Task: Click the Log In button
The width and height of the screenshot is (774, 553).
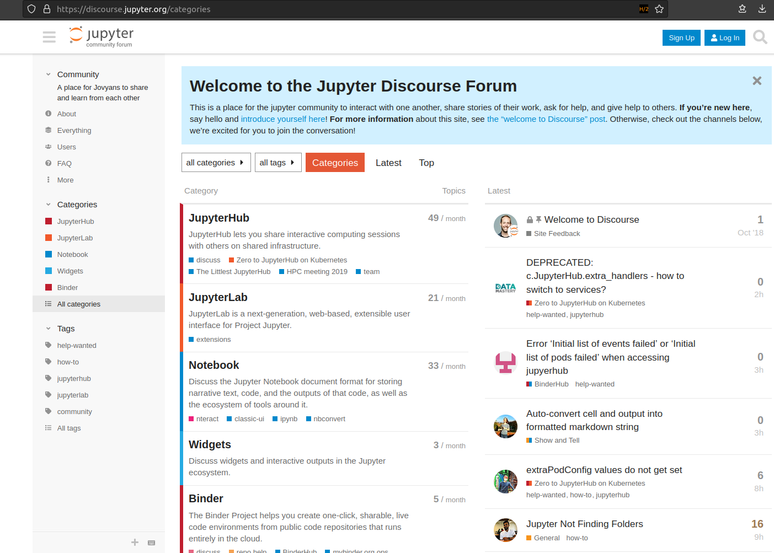Action: click(x=725, y=37)
